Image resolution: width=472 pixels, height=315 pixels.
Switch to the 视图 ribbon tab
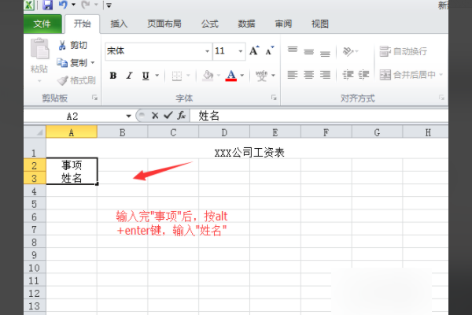click(320, 24)
